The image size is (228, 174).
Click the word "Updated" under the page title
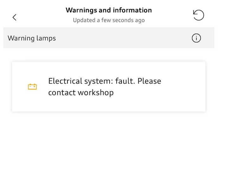(84, 20)
